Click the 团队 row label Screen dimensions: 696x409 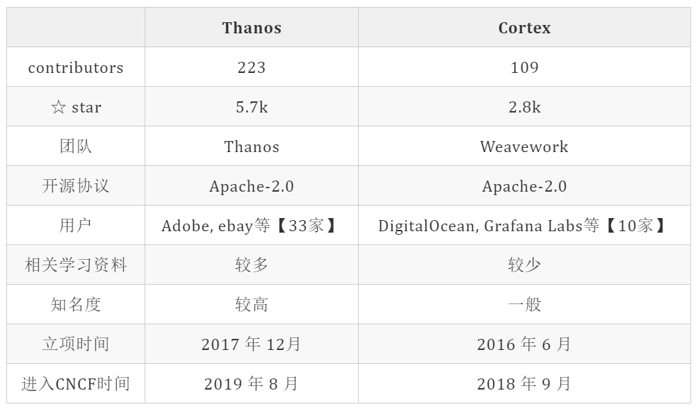click(76, 147)
